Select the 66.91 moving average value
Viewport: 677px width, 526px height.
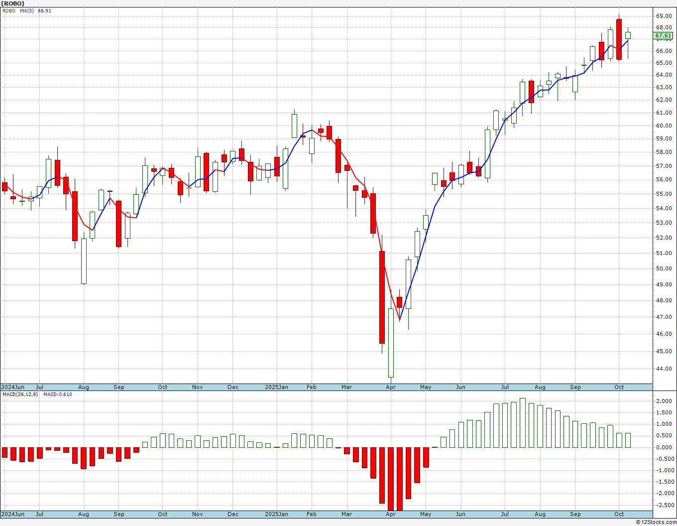point(44,10)
